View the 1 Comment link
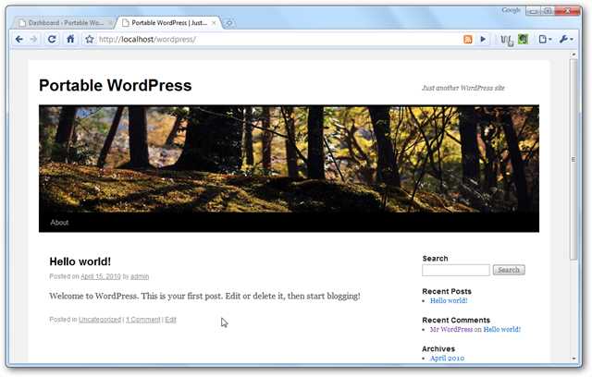Screen dimensions: 592x377 [x=143, y=320]
